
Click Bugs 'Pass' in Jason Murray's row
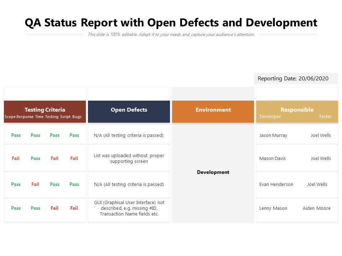(x=74, y=135)
